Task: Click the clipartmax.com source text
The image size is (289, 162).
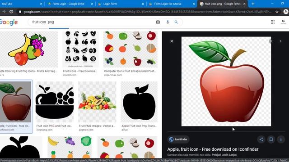Action: (113, 75)
